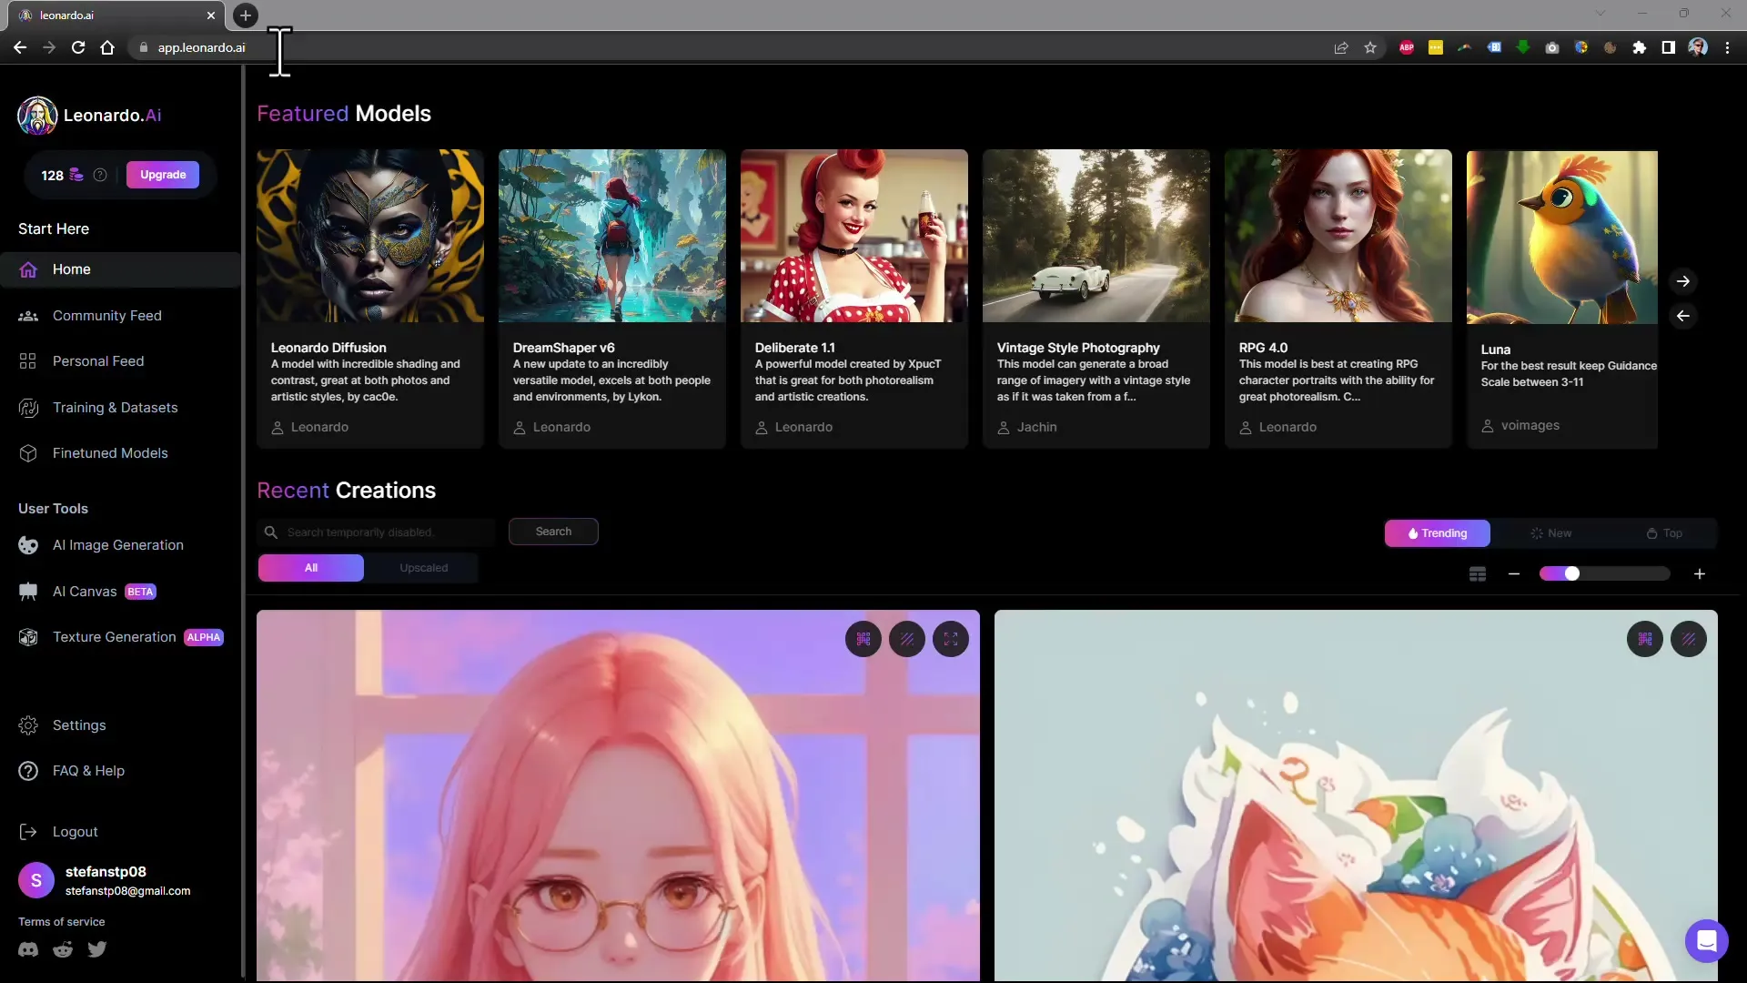Open the Personal Feed menu item
Screen dimensions: 1747x983
98,360
